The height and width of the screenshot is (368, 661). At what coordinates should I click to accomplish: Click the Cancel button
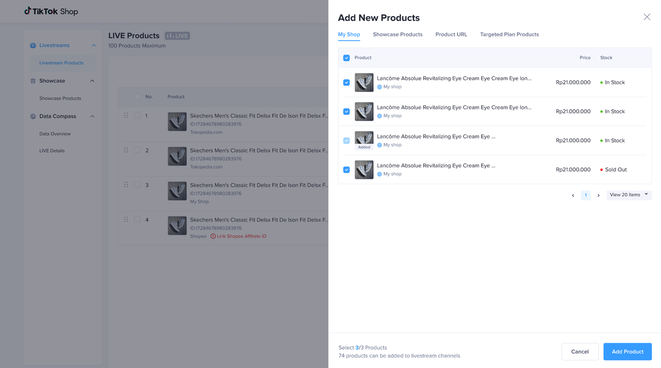point(580,351)
